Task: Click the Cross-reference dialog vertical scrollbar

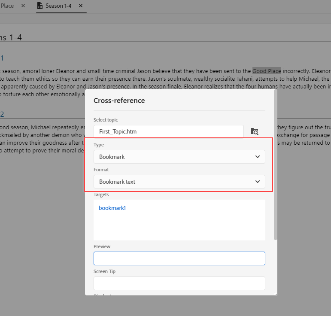Action: (x=276, y=165)
